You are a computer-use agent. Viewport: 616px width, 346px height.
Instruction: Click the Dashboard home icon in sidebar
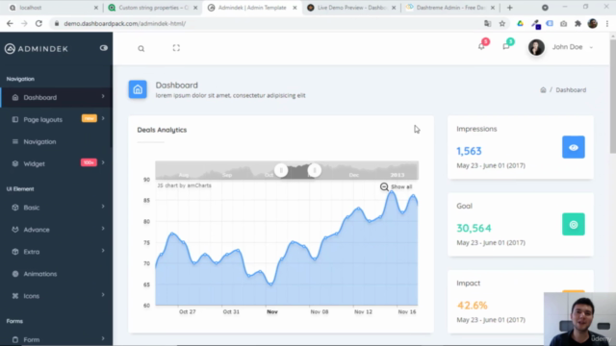point(15,97)
